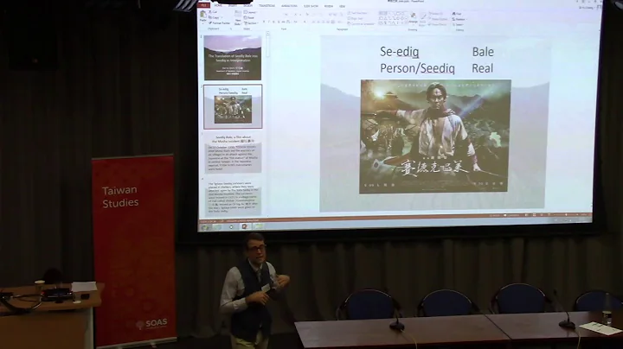Open the Select dropdown in Editing group
Image resolution: width=623 pixels, height=349 pixels.
click(458, 24)
